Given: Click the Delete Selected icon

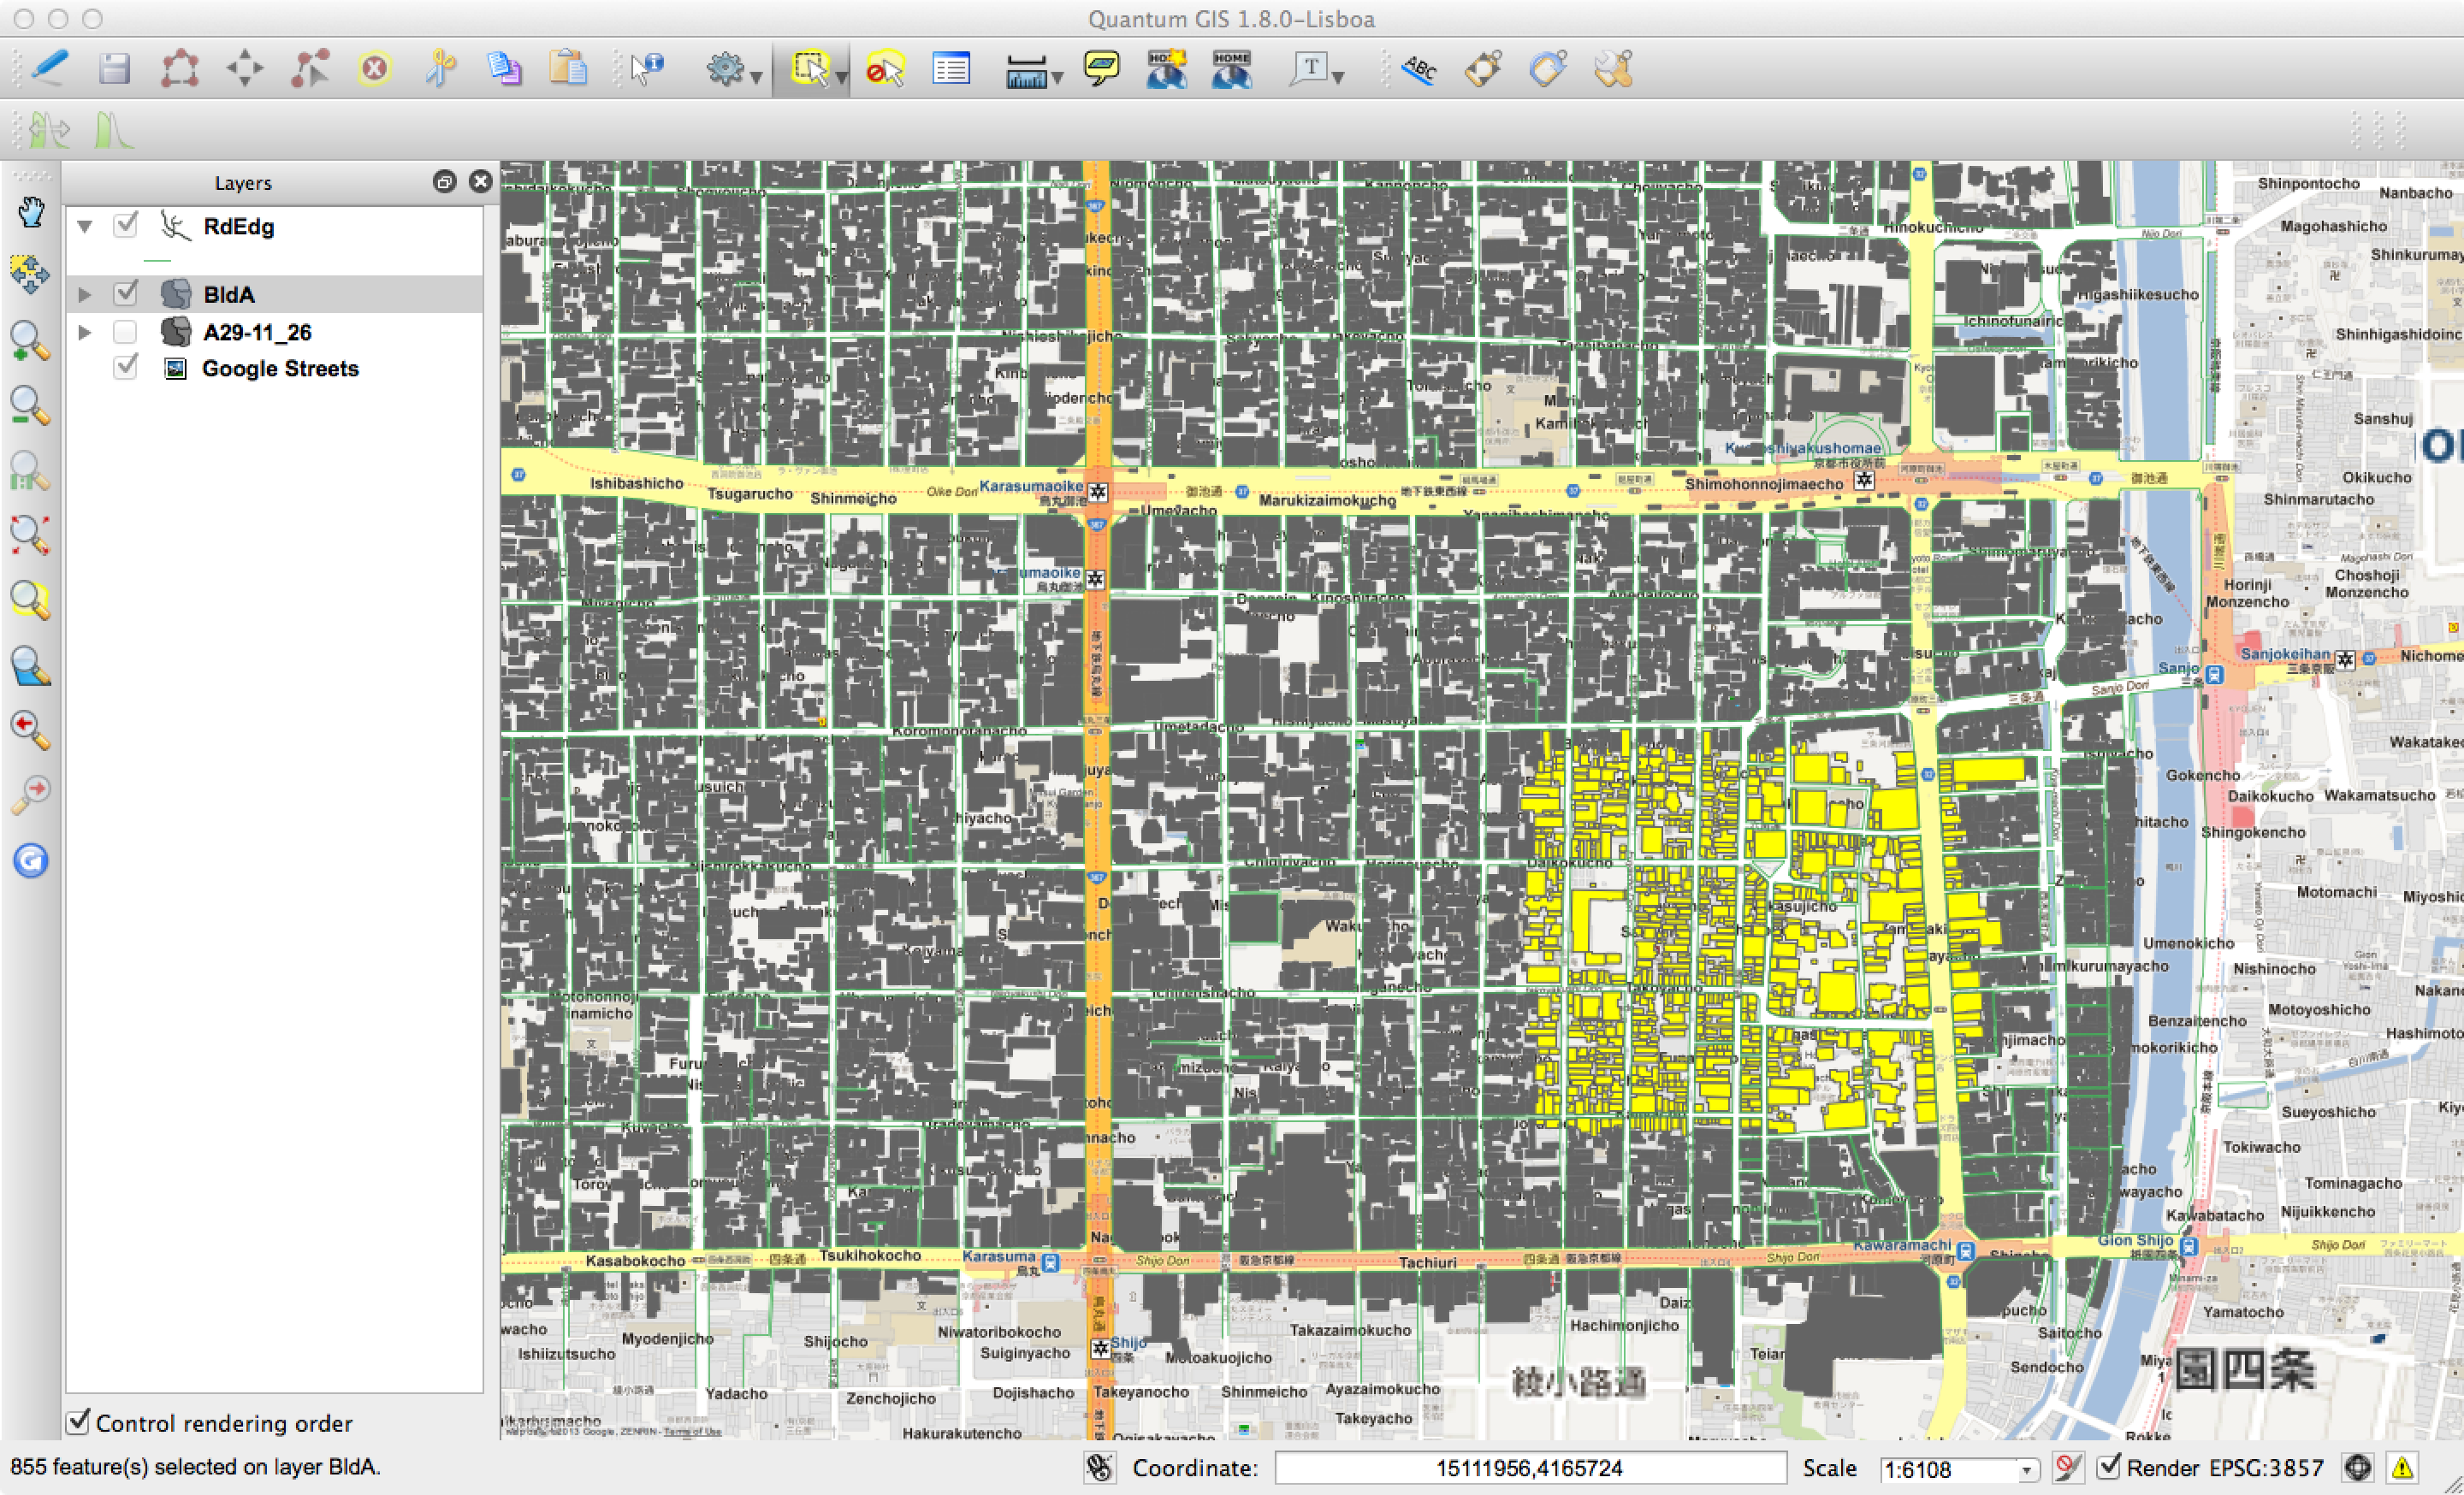Looking at the screenshot, I should pos(374,68).
